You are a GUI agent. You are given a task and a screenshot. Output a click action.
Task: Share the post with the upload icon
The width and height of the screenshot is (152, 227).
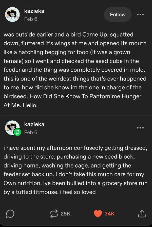(x=142, y=214)
